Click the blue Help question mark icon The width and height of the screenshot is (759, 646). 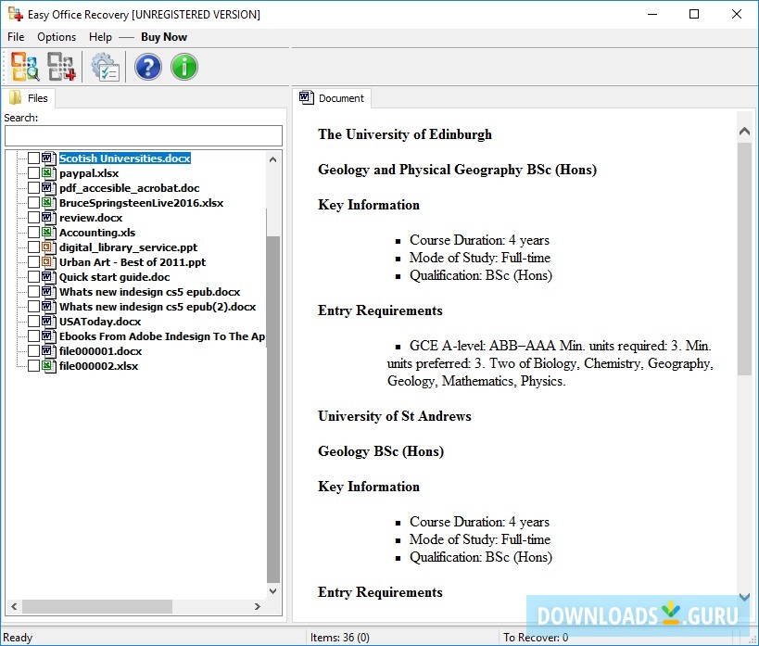pyautogui.click(x=148, y=67)
